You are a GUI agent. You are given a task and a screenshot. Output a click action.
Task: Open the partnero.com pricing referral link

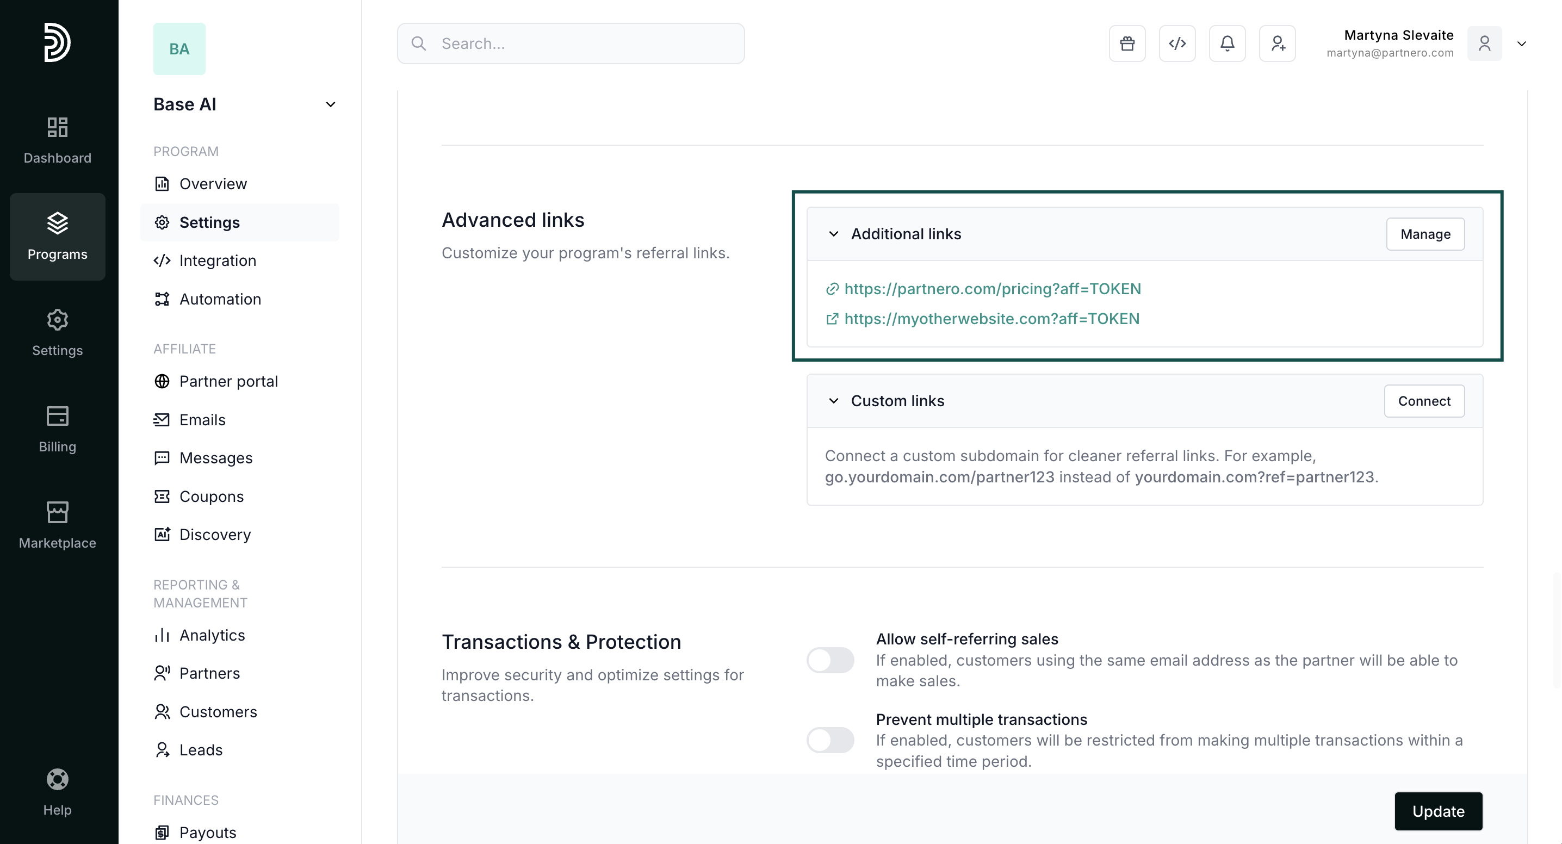point(992,289)
